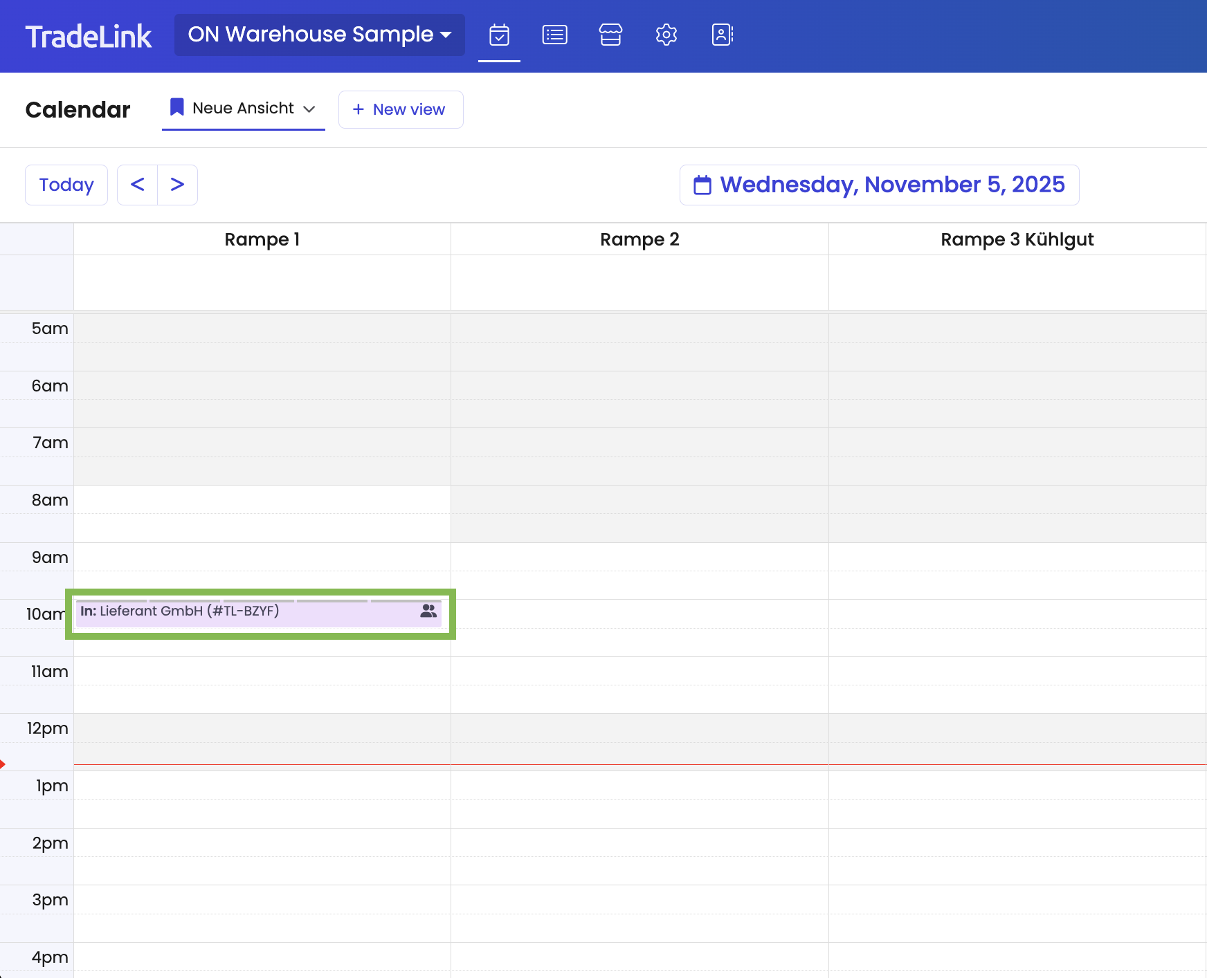Open the contacts address book icon
The height and width of the screenshot is (978, 1207).
tap(722, 35)
